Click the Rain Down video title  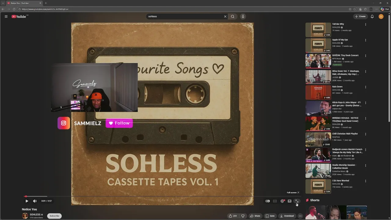[337, 87]
